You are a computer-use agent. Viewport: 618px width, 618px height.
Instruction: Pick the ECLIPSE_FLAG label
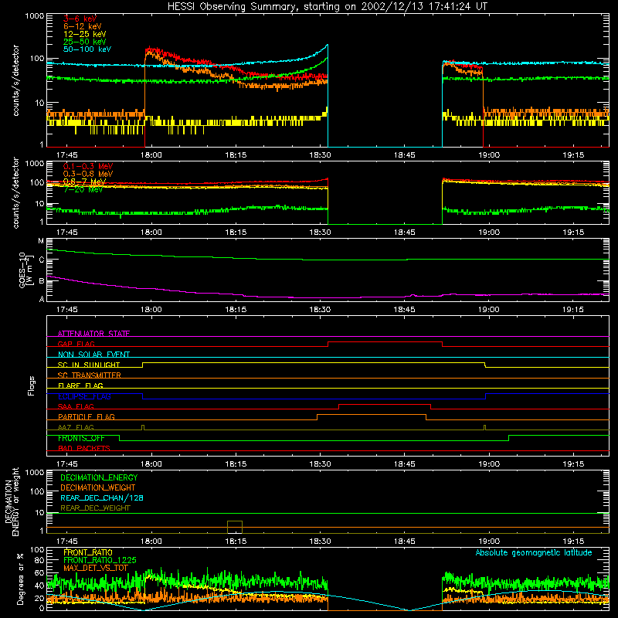[x=84, y=396]
